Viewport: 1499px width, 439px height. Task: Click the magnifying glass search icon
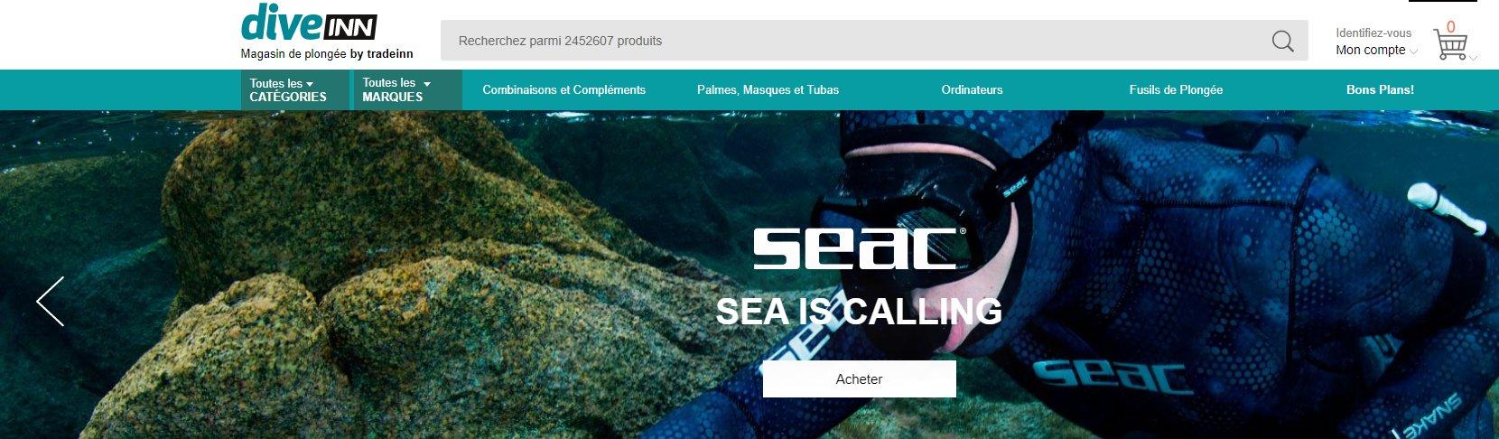pos(1282,41)
